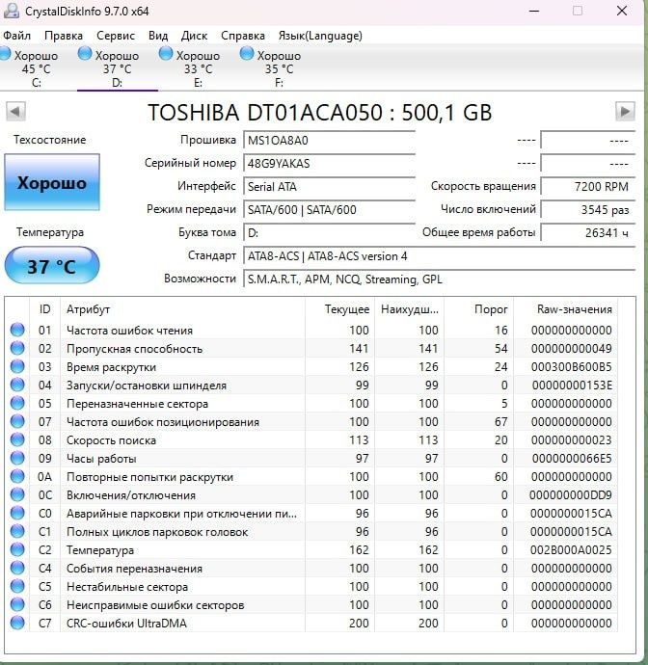
Task: Minimize the CrystalDiskInfo window
Action: pyautogui.click(x=534, y=11)
